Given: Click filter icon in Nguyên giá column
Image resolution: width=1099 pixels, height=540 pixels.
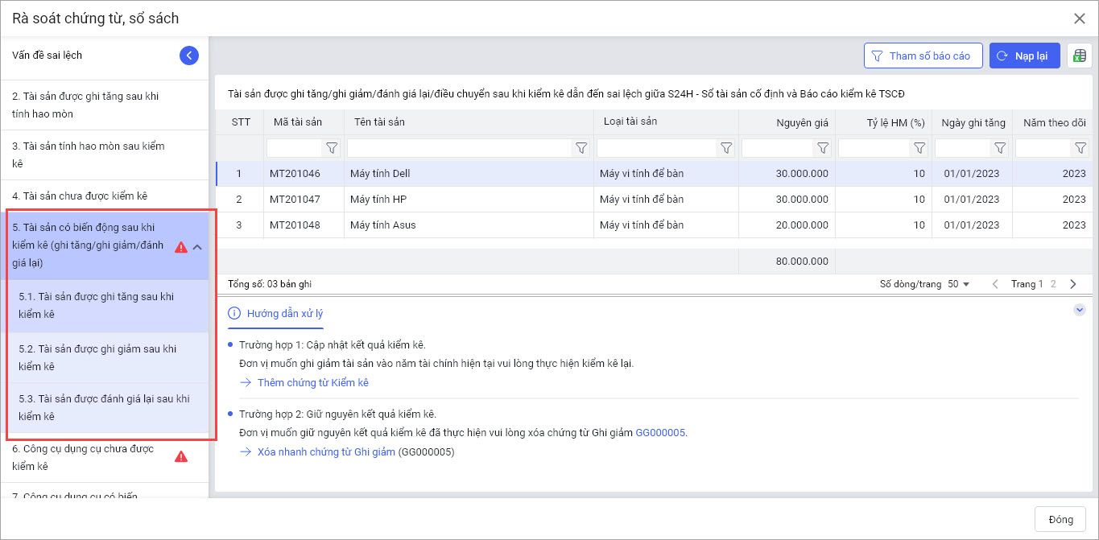Looking at the screenshot, I should pyautogui.click(x=823, y=148).
